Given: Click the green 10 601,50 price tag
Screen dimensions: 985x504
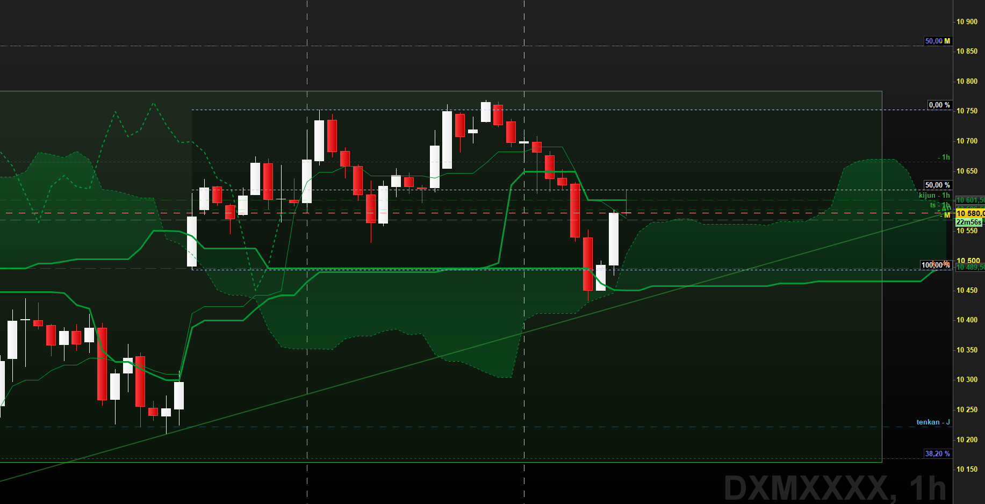Looking at the screenshot, I should 970,200.
